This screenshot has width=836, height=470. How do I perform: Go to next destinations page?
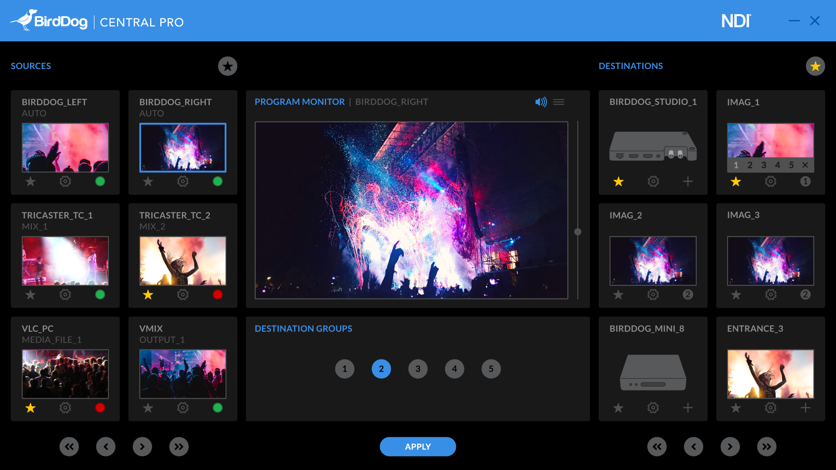point(730,446)
